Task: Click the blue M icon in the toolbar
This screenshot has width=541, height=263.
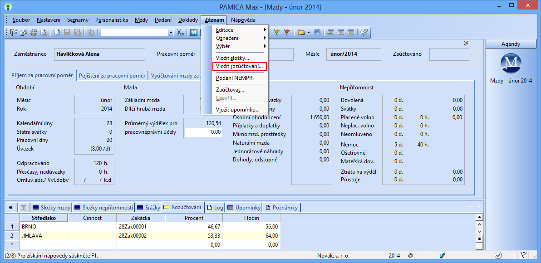Action: 194,32
